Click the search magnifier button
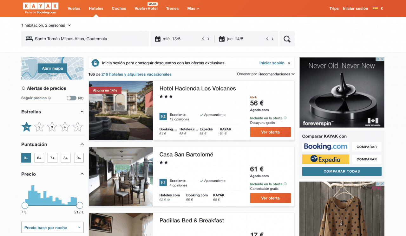Screen dimensions: 406x236 click(287, 39)
